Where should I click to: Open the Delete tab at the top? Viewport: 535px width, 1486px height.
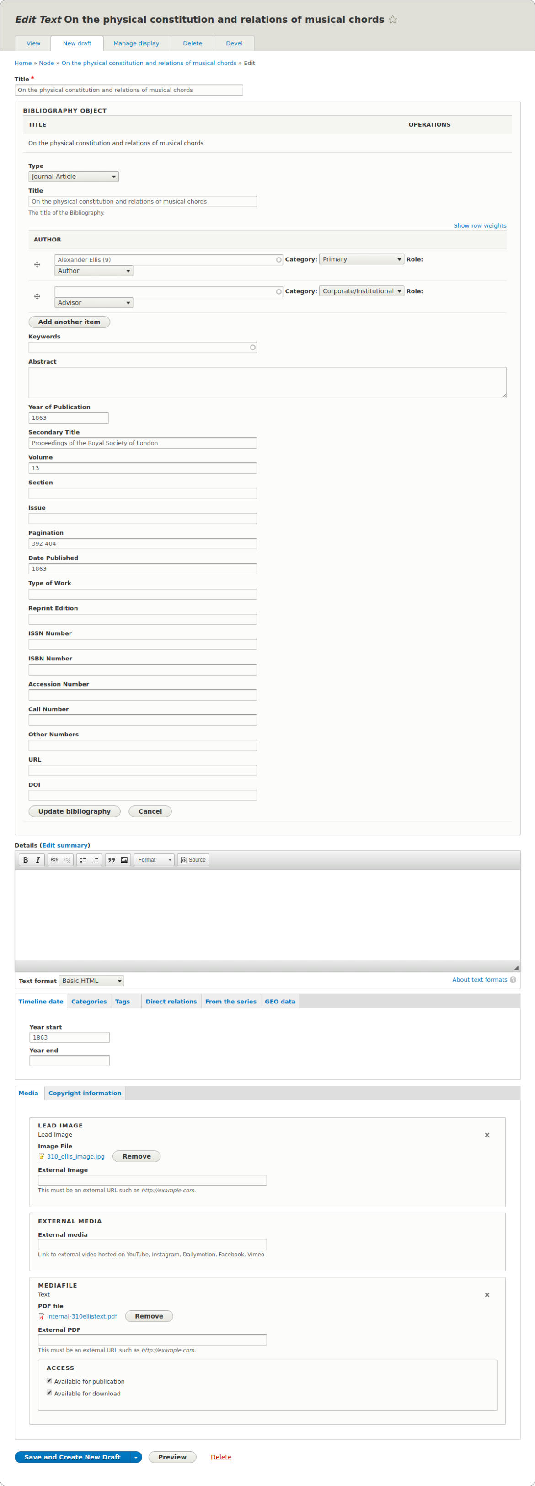click(193, 43)
